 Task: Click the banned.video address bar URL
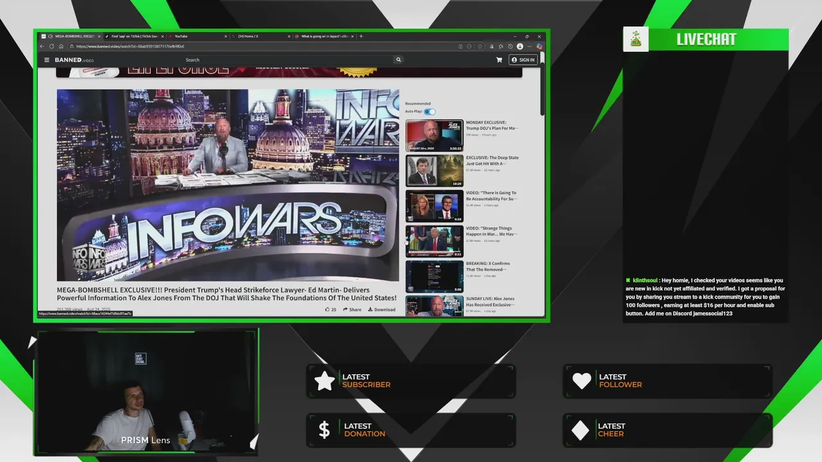(x=130, y=46)
